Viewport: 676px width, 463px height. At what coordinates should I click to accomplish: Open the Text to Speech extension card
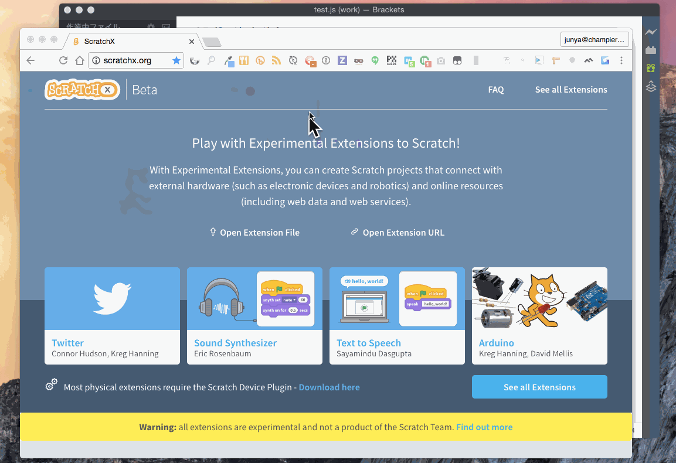coord(397,316)
